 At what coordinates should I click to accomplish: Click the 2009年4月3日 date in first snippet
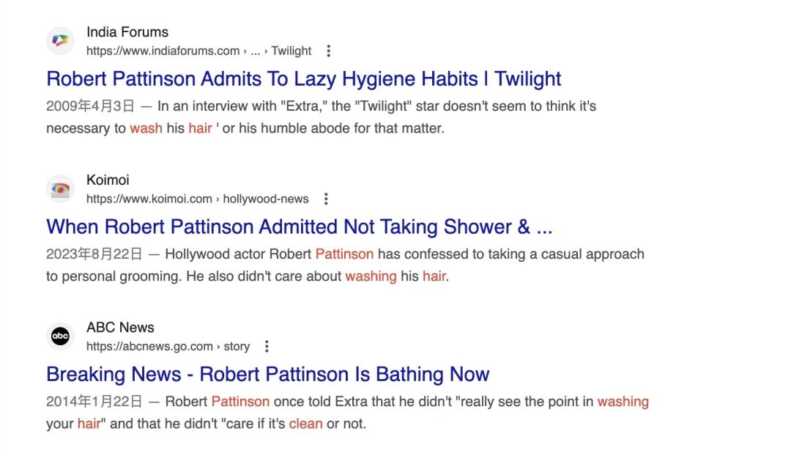(90, 106)
